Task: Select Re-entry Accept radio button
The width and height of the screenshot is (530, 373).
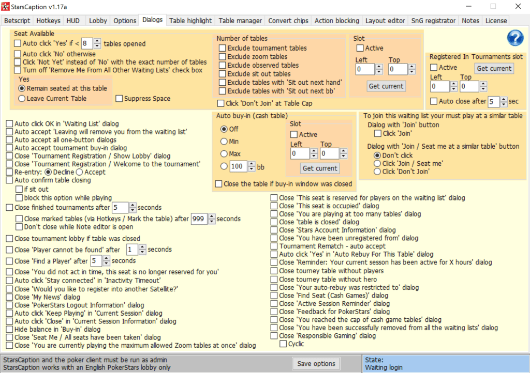Action: point(79,172)
